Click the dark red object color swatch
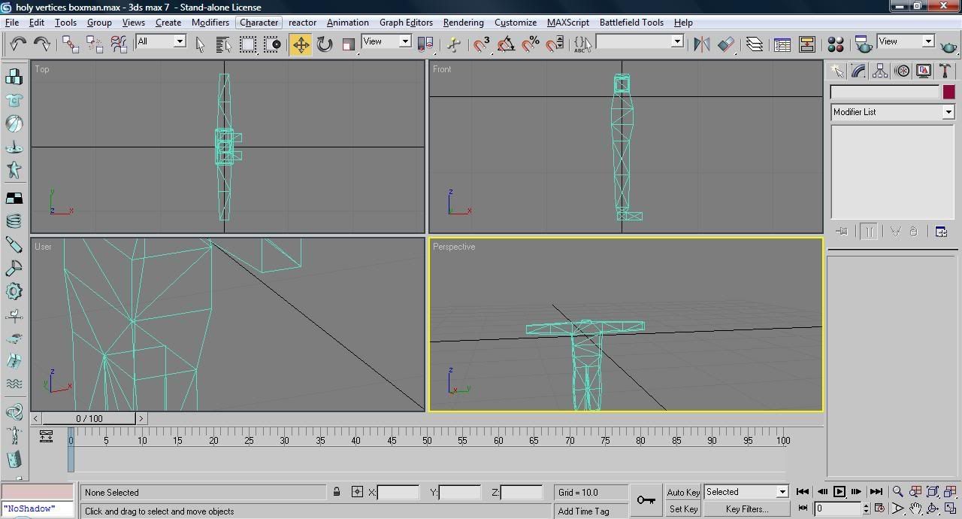 pyautogui.click(x=948, y=92)
